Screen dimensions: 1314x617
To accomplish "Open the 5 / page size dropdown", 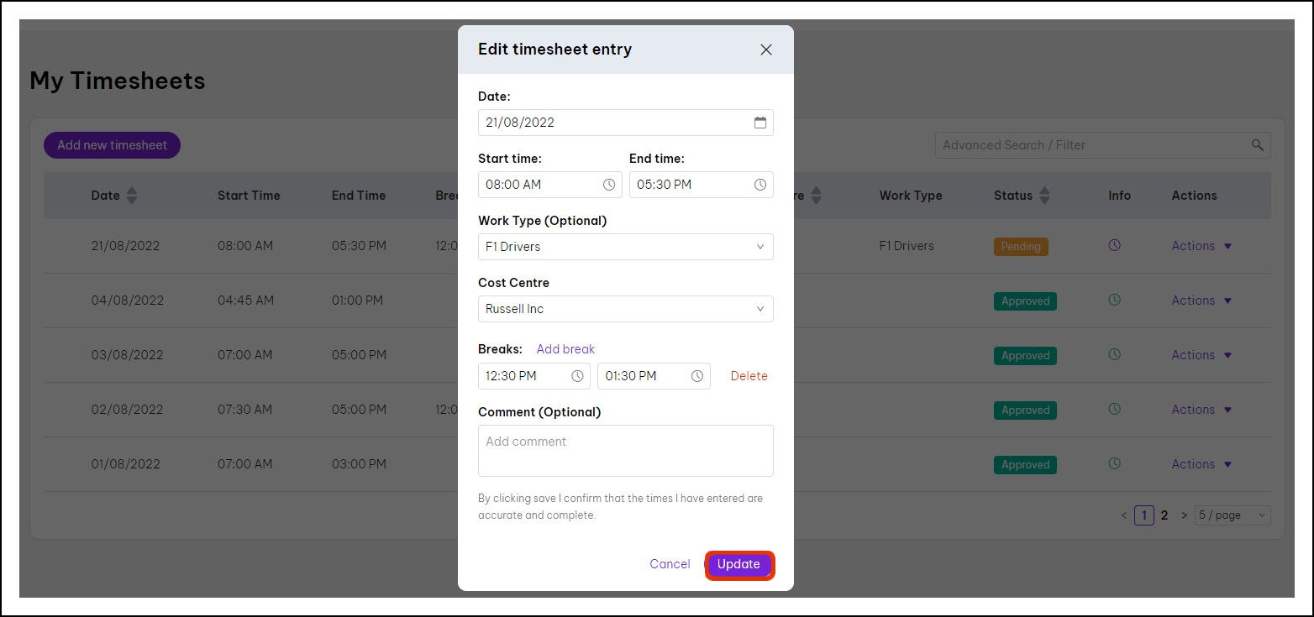I will point(1232,515).
